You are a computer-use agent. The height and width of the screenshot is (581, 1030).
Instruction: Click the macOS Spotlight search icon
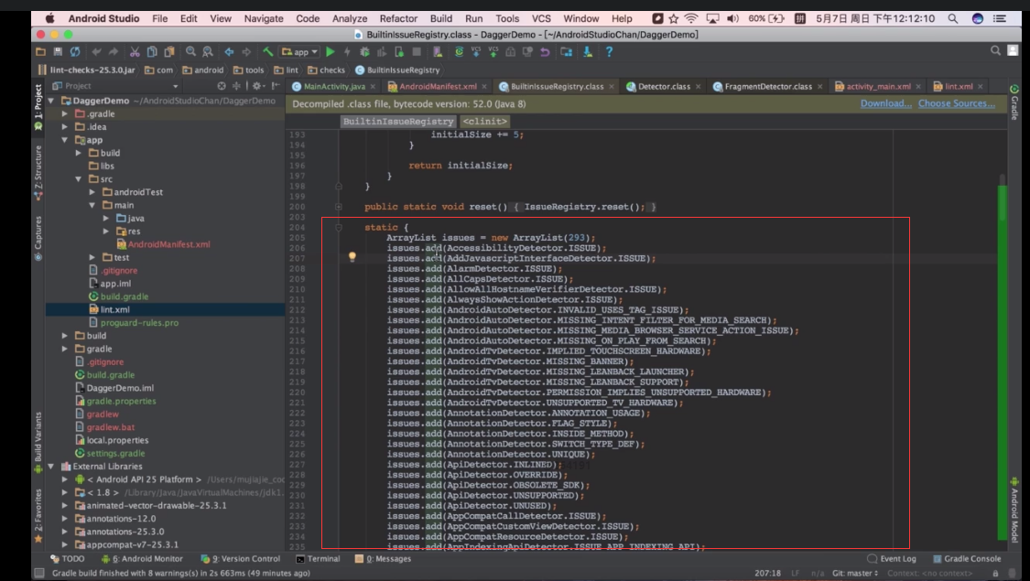952,18
